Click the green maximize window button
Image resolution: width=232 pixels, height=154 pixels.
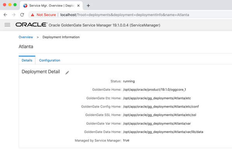15,5
